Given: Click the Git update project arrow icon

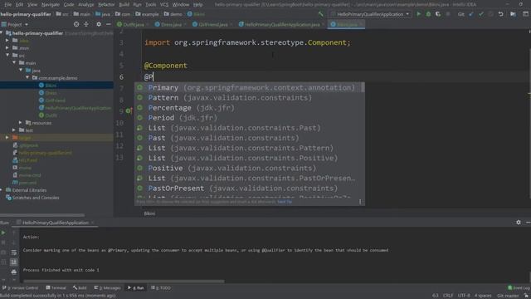Looking at the screenshot, I should (x=471, y=14).
